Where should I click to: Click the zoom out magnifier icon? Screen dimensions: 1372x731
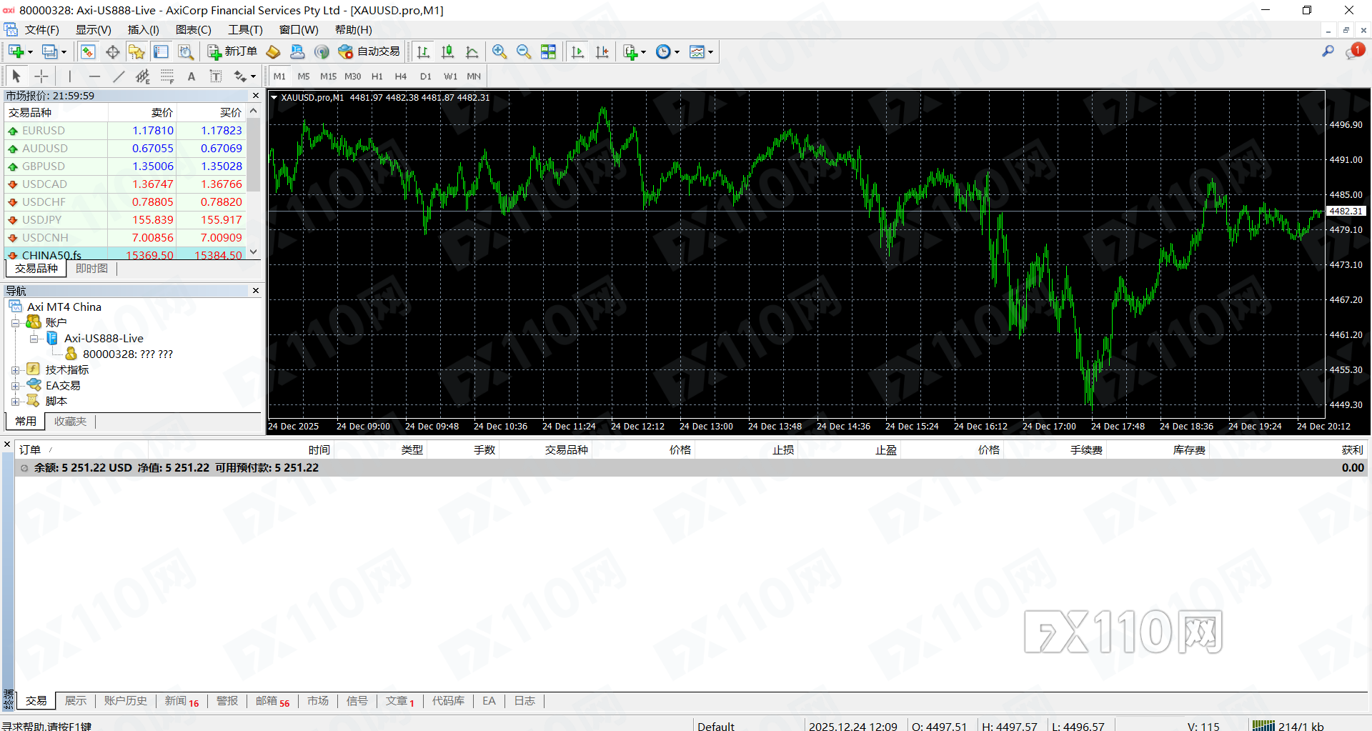524,51
